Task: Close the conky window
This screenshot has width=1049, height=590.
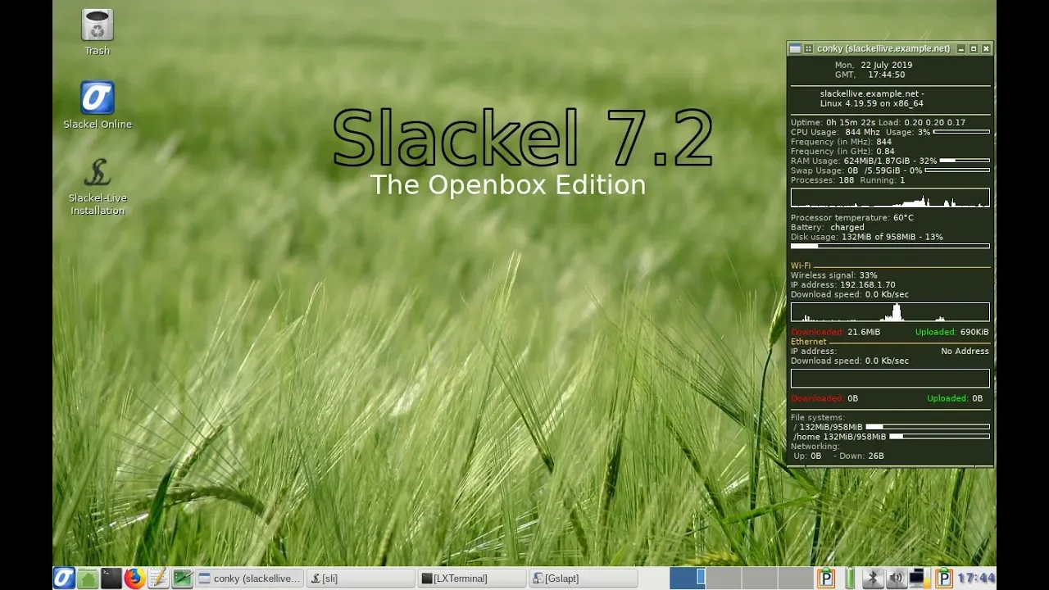Action: point(986,49)
